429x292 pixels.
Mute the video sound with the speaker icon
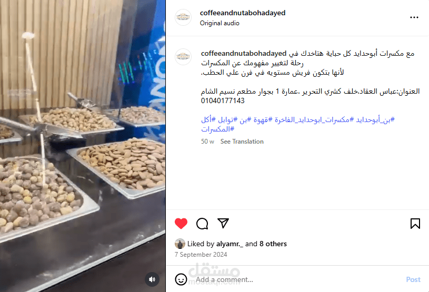152,279
